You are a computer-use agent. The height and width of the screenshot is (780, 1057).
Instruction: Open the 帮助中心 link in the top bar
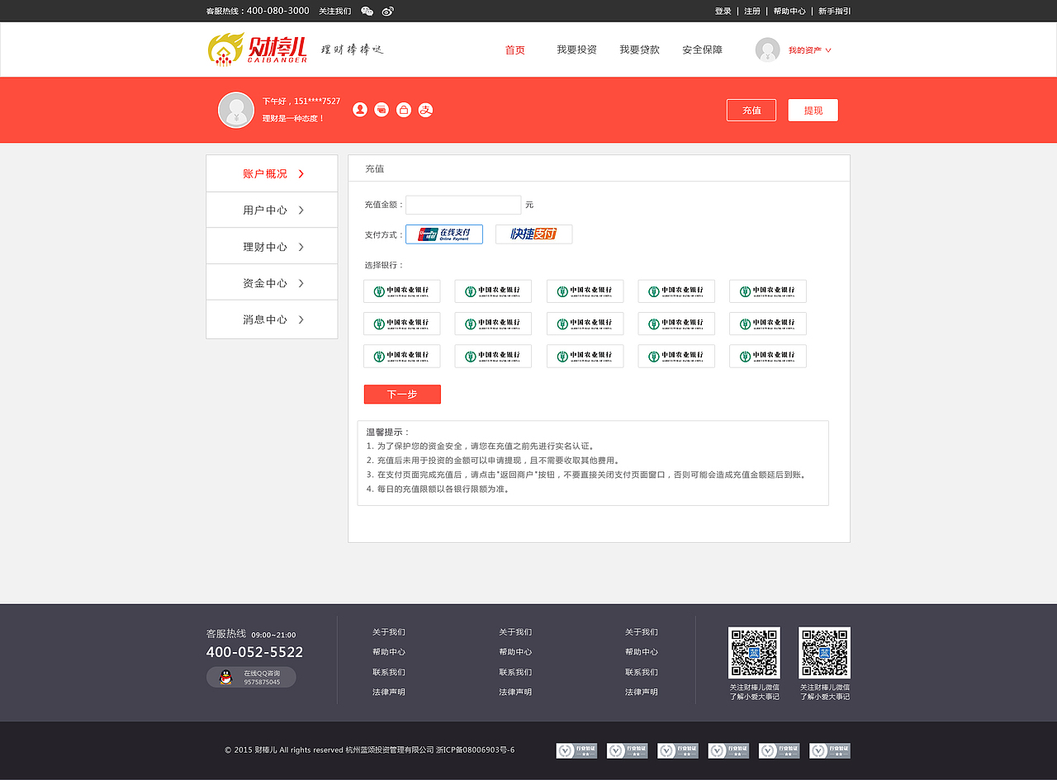tap(789, 11)
